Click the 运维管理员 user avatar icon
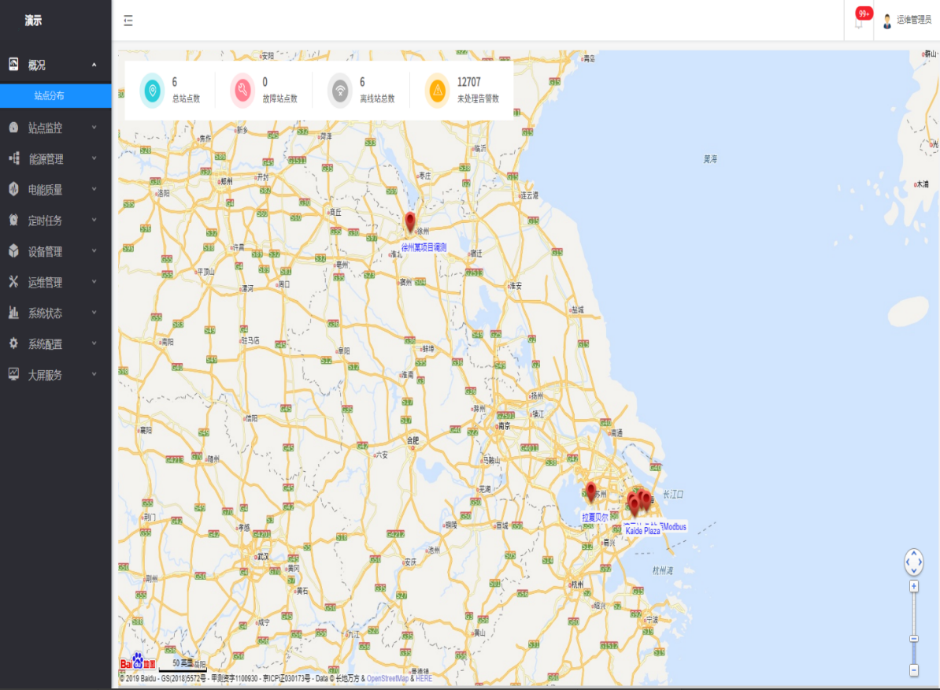 (887, 20)
